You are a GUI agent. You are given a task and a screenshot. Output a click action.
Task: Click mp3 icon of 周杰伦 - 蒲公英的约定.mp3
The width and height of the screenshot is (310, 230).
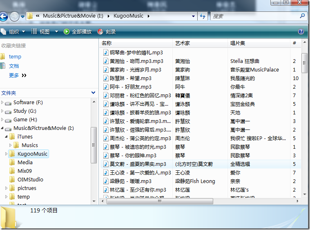coord(106,138)
